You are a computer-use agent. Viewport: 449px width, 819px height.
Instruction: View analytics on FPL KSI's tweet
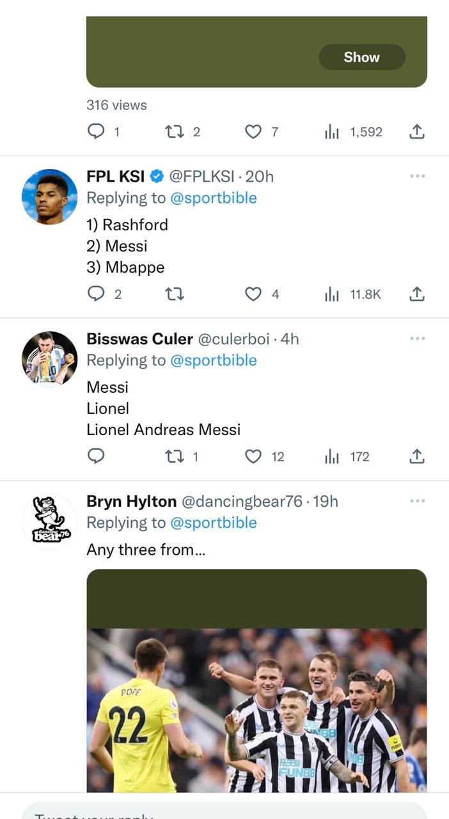332,294
